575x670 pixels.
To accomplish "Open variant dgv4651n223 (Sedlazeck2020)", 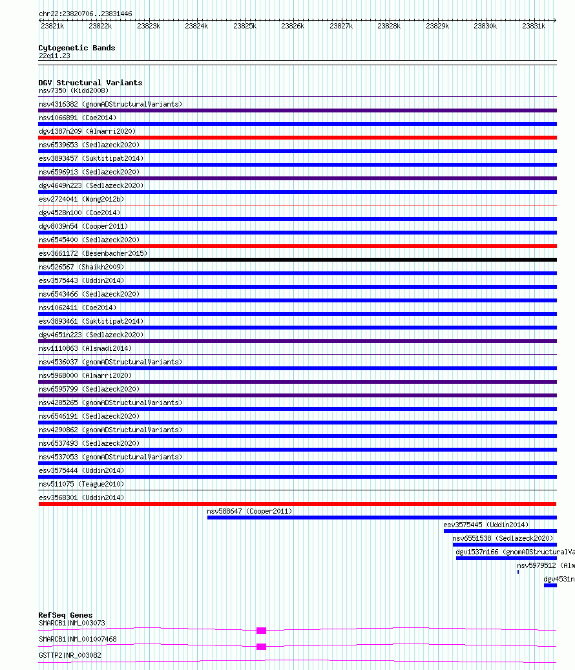I will [x=91, y=335].
